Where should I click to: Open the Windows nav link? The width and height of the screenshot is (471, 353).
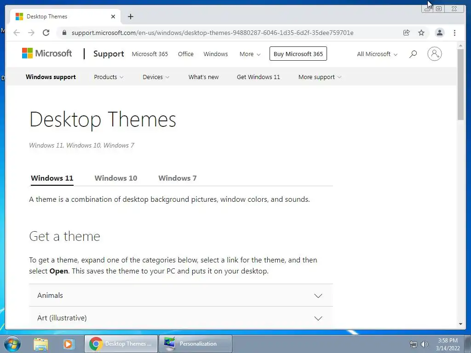[x=216, y=54]
